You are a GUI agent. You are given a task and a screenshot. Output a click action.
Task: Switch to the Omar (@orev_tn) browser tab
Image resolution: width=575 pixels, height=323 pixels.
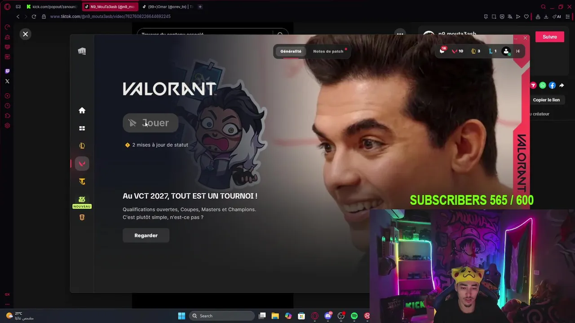tap(167, 7)
